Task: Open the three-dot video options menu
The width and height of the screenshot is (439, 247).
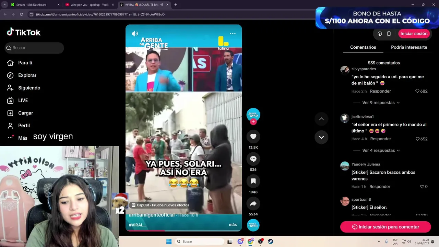Action: click(x=233, y=34)
